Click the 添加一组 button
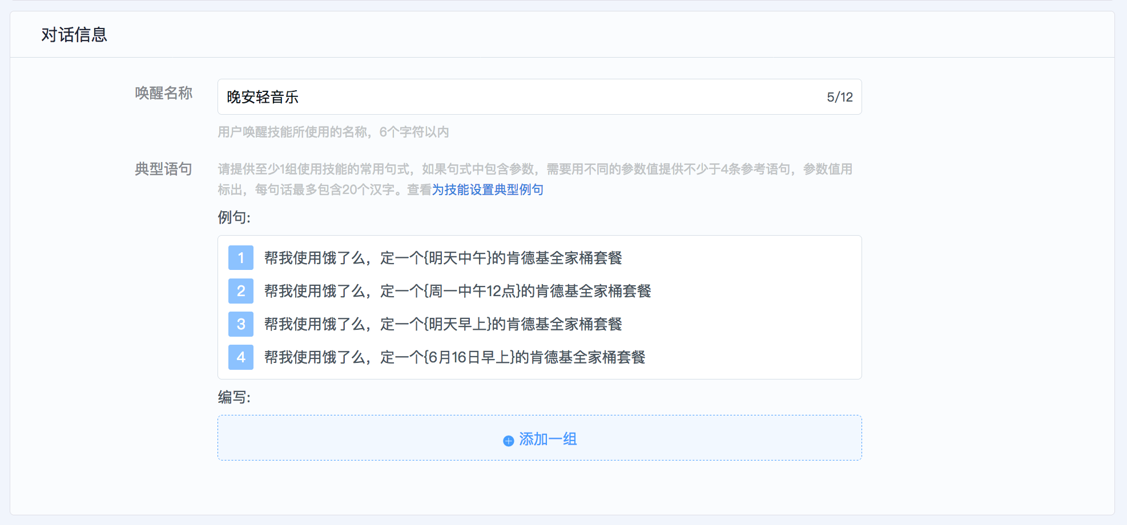 [x=539, y=438]
